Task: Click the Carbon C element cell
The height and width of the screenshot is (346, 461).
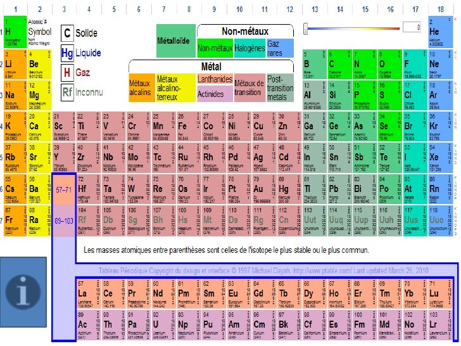Action: click(339, 65)
